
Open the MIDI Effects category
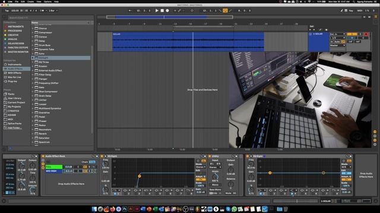click(x=14, y=73)
